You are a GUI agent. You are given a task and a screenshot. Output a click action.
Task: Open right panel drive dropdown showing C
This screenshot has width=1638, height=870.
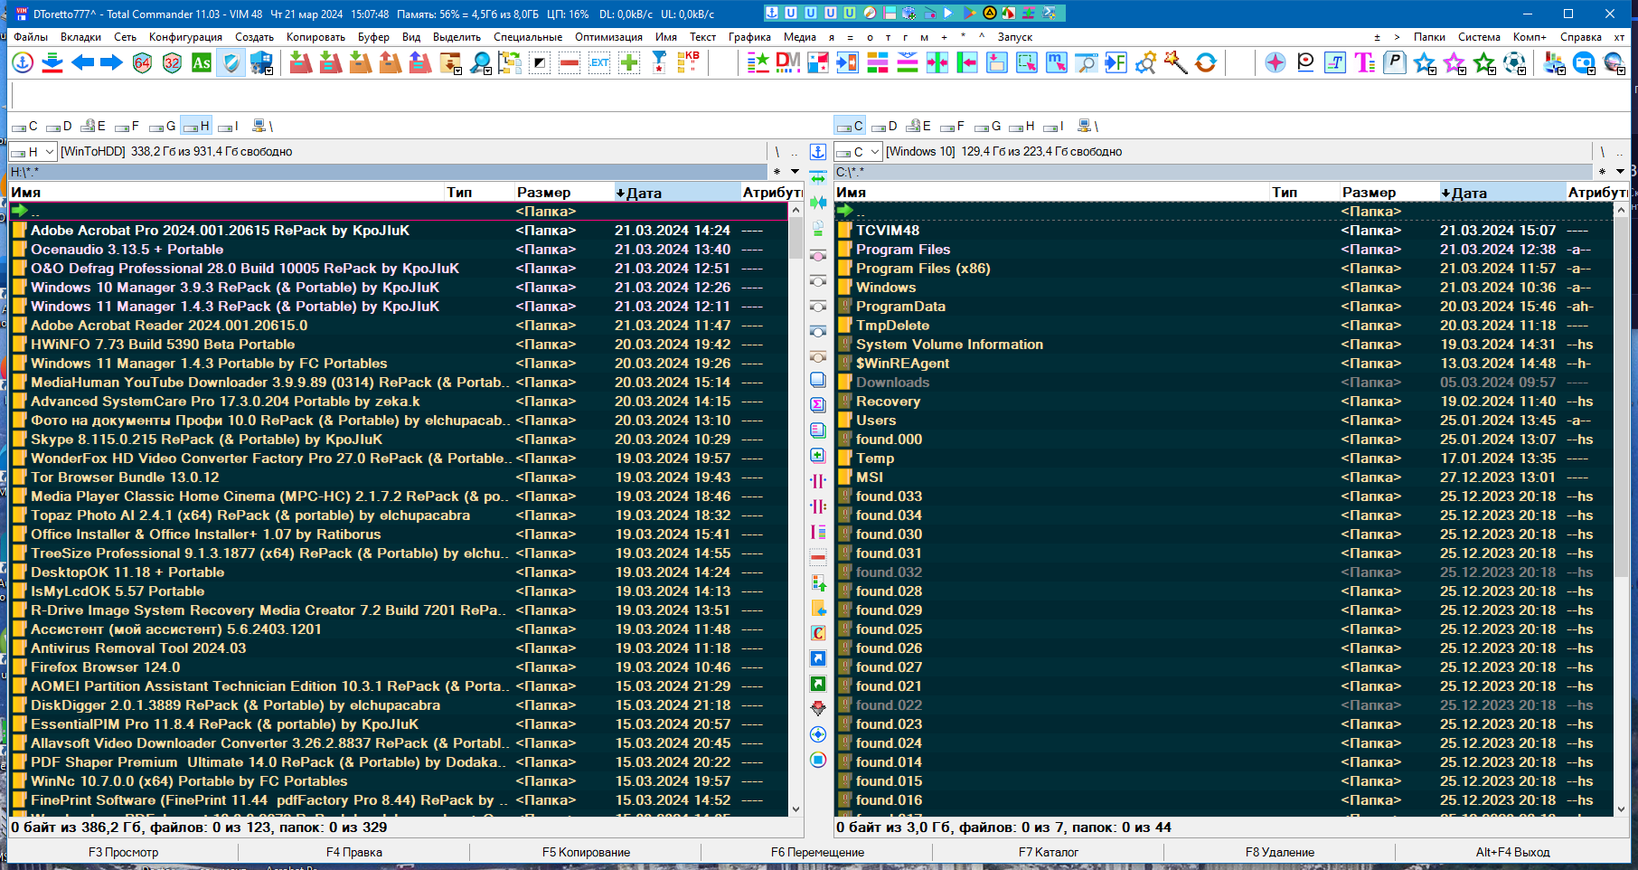pyautogui.click(x=859, y=151)
